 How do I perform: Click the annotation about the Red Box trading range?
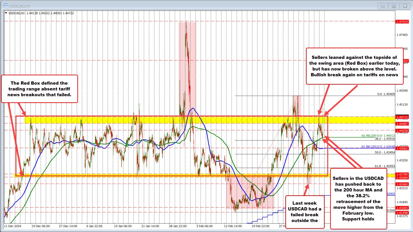[x=40, y=89]
